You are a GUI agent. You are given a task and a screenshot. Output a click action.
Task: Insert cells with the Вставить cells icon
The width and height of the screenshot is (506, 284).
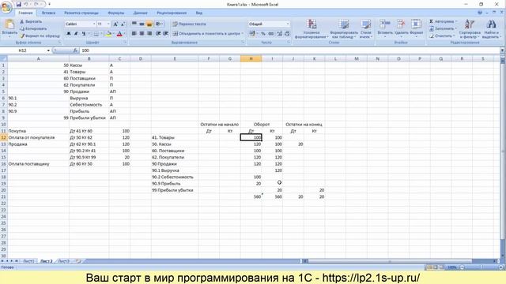[385, 28]
